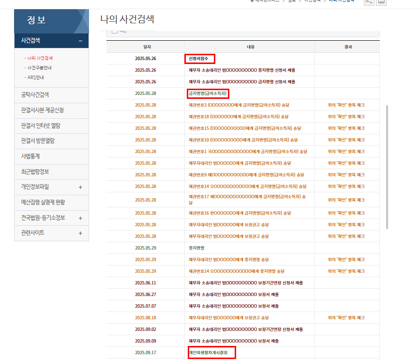420x360 pixels.
Task: Open 사건구분안내 submenu item
Action: [40, 68]
